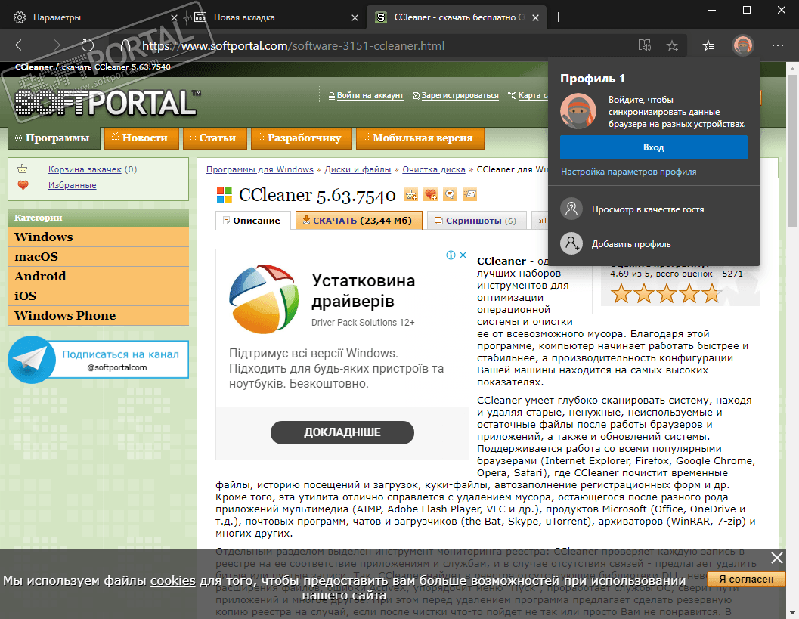The width and height of the screenshot is (799, 619).
Task: Click ДОКЛАДНІШЕ button in ad
Action: [342, 432]
